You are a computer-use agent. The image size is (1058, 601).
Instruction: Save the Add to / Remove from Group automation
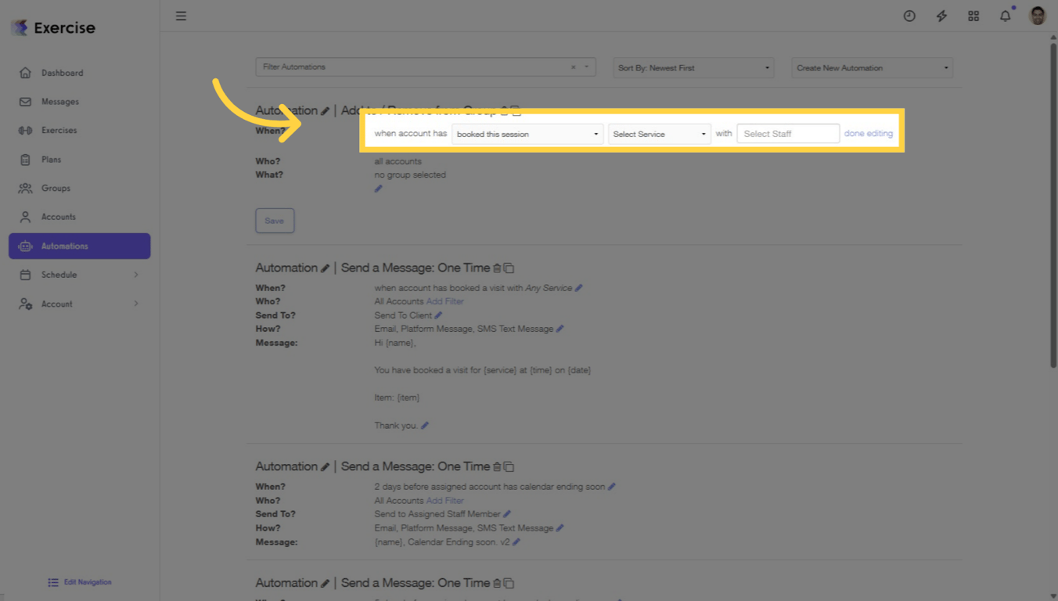[x=275, y=221]
